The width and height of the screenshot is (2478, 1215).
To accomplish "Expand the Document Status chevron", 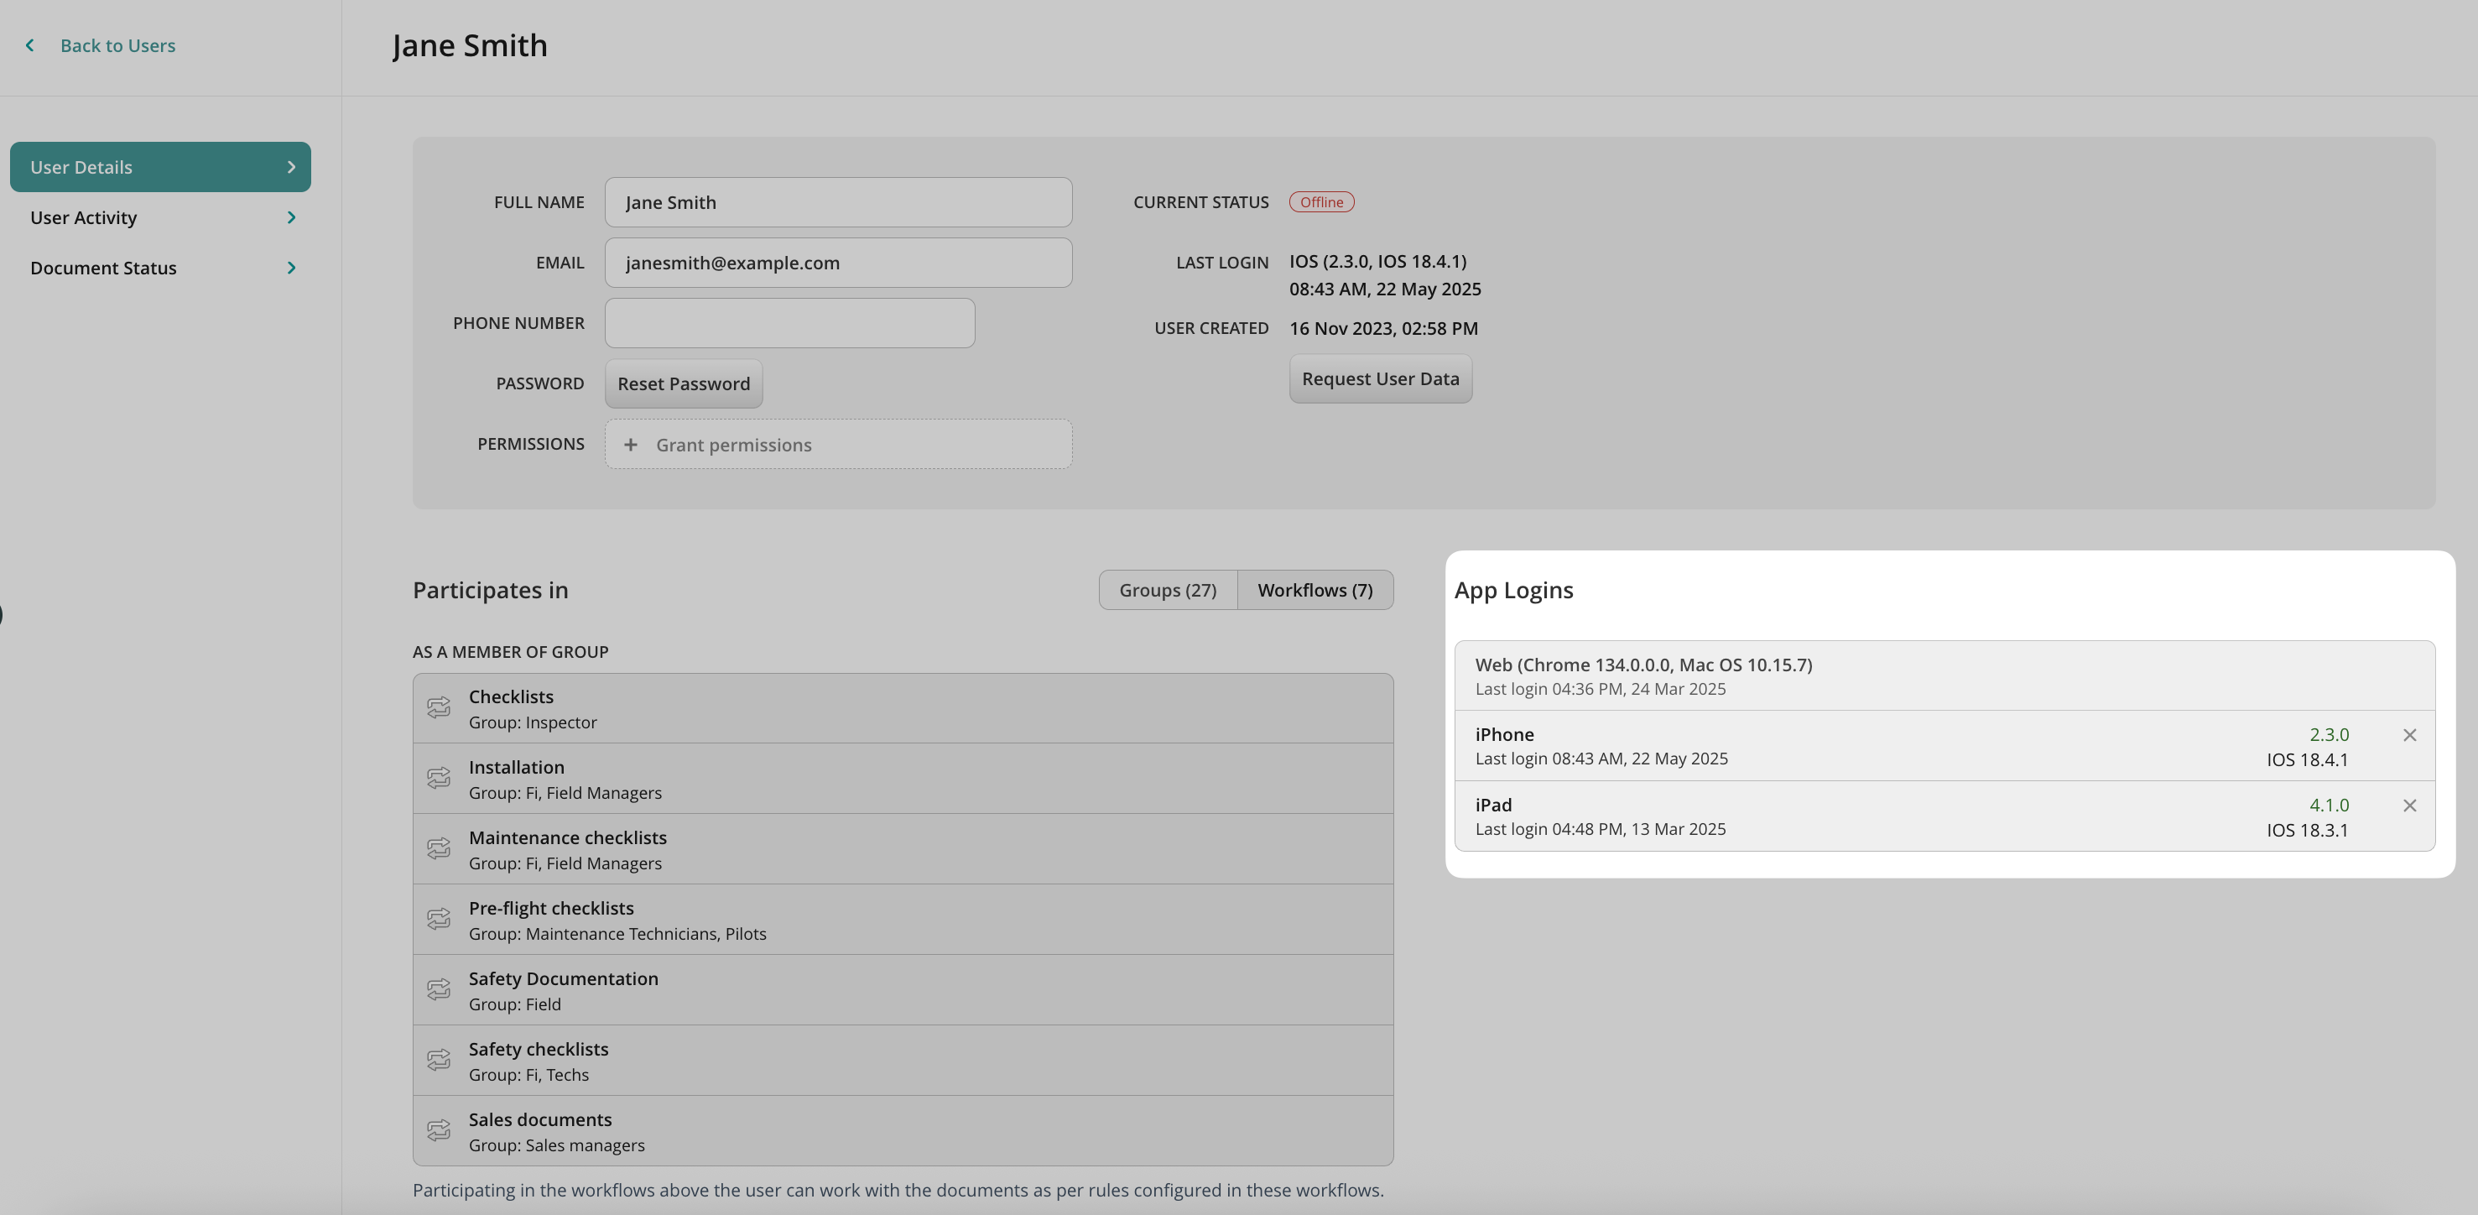I will point(291,268).
